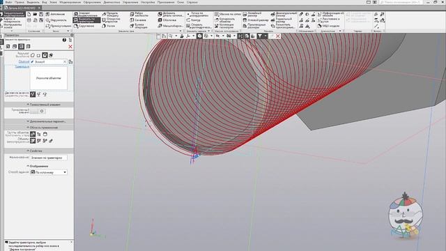Click the Эскиз4 section field

[48, 62]
